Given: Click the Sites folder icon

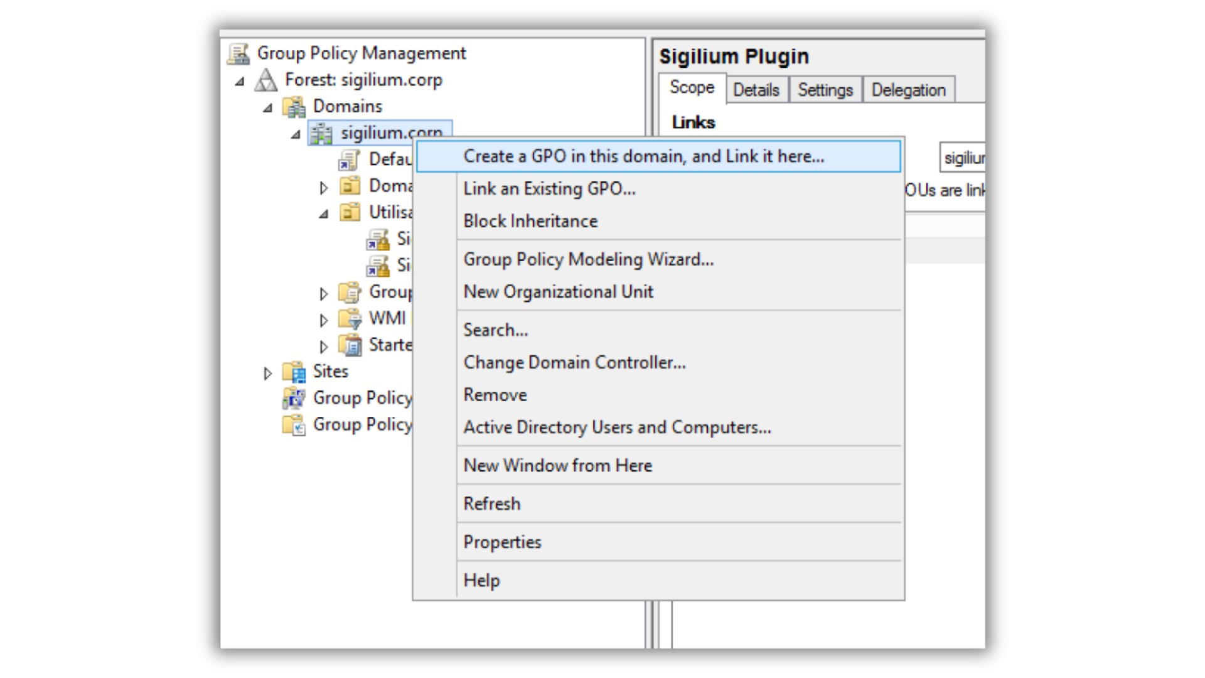Looking at the screenshot, I should pyautogui.click(x=294, y=372).
